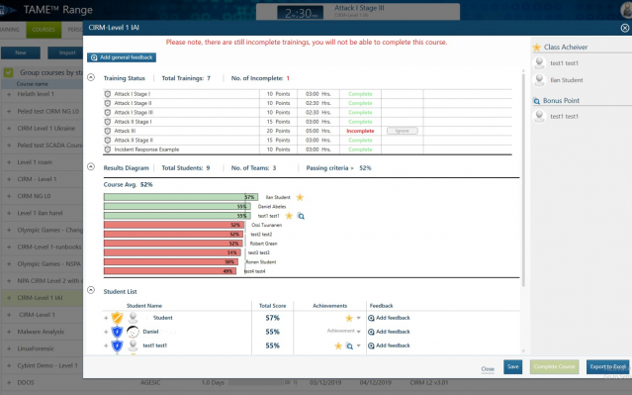This screenshot has height=395, width=632.
Task: Click shield icon beside Attack I Stage II
Action: (x=107, y=103)
